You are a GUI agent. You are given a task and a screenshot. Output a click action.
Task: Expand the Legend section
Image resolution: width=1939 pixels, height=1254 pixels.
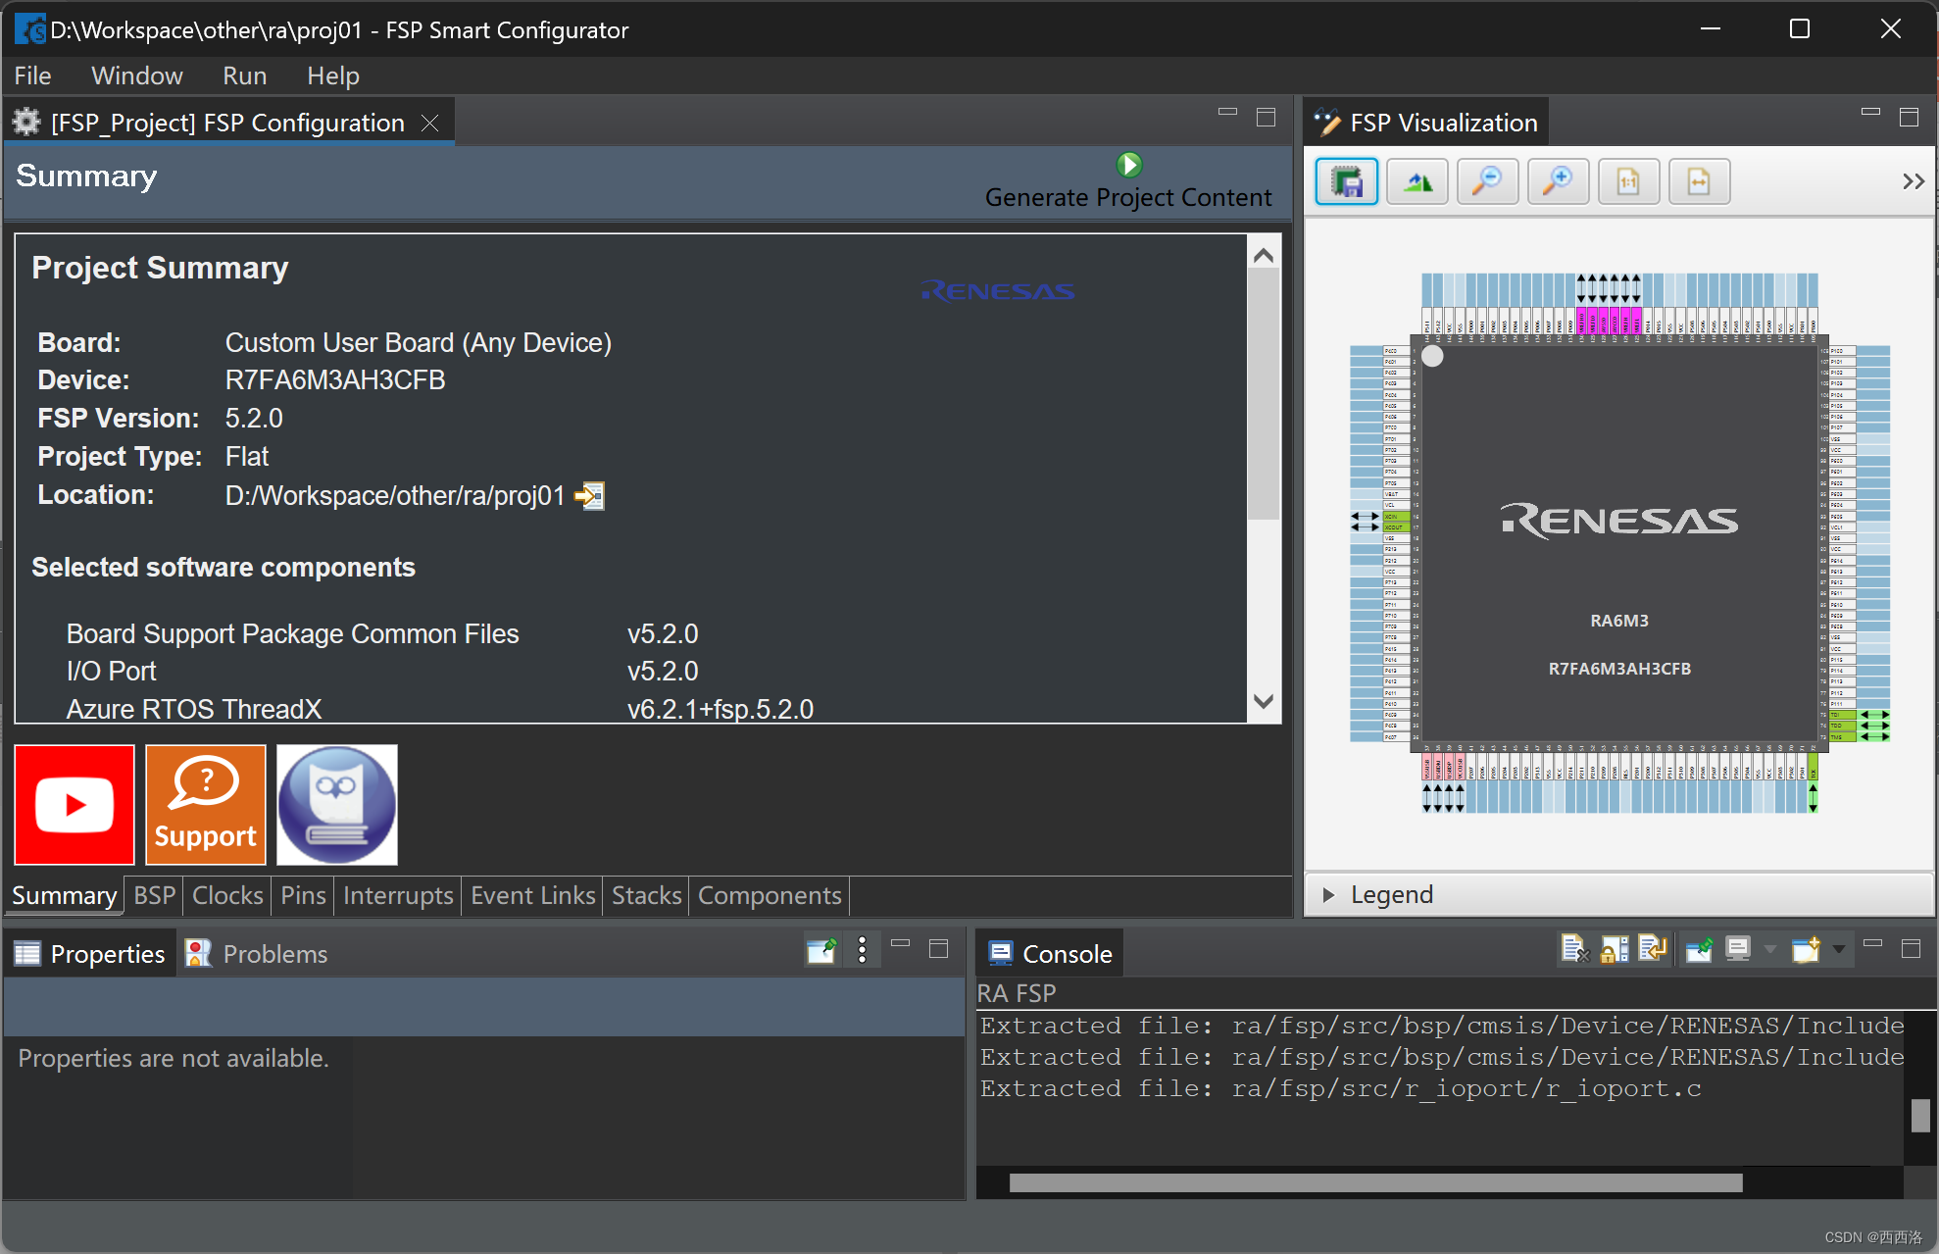[x=1328, y=894]
